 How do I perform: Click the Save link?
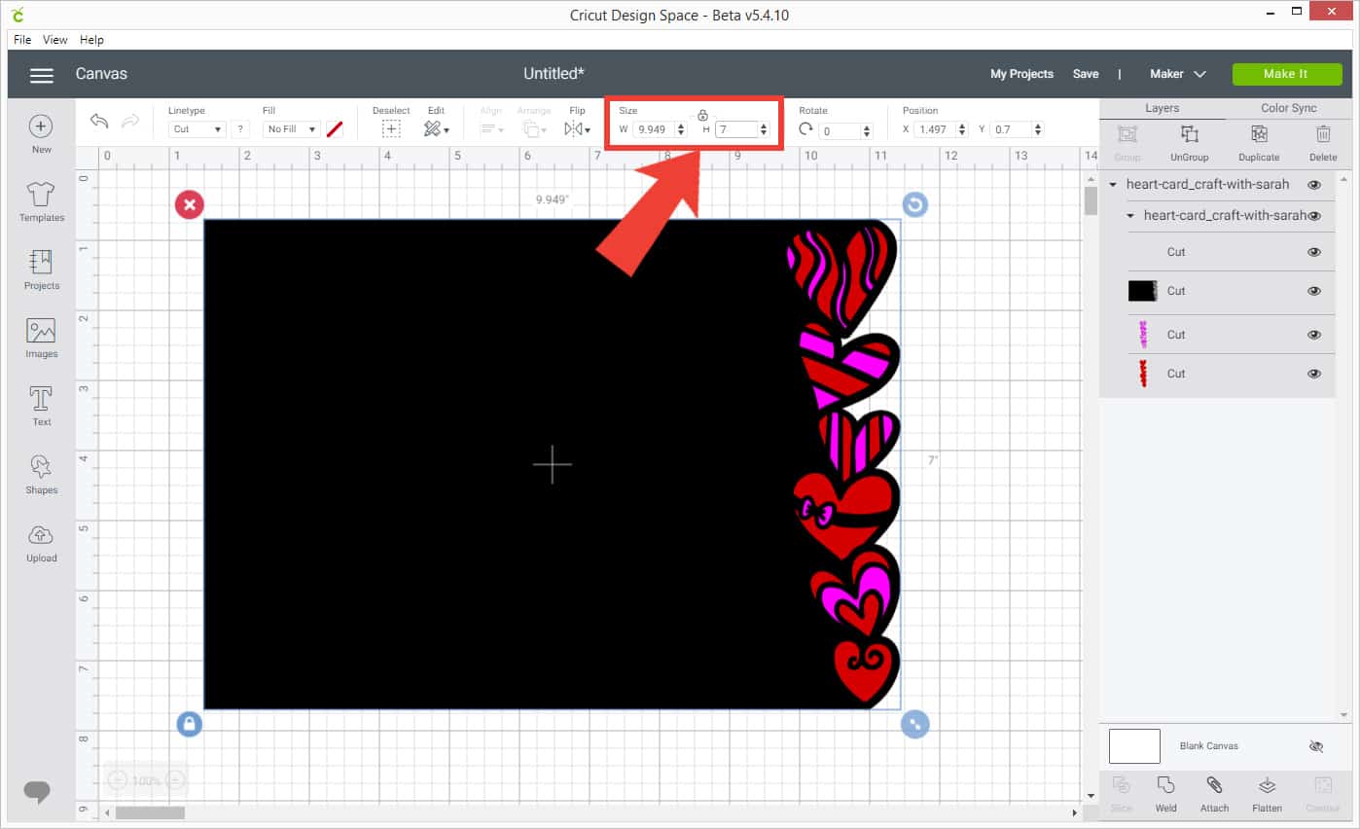(1086, 74)
